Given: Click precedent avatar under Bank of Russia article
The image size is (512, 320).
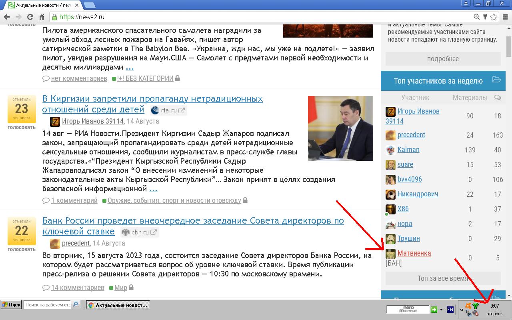Looking at the screenshot, I should click(x=55, y=243).
